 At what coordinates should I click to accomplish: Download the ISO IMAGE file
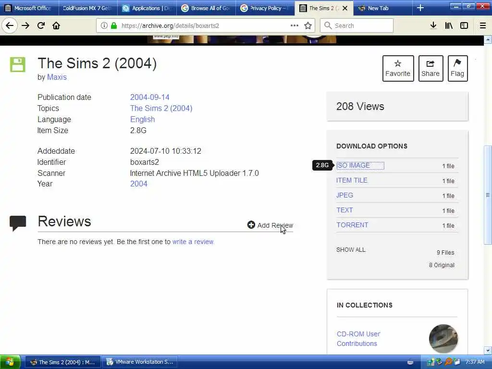(353, 165)
